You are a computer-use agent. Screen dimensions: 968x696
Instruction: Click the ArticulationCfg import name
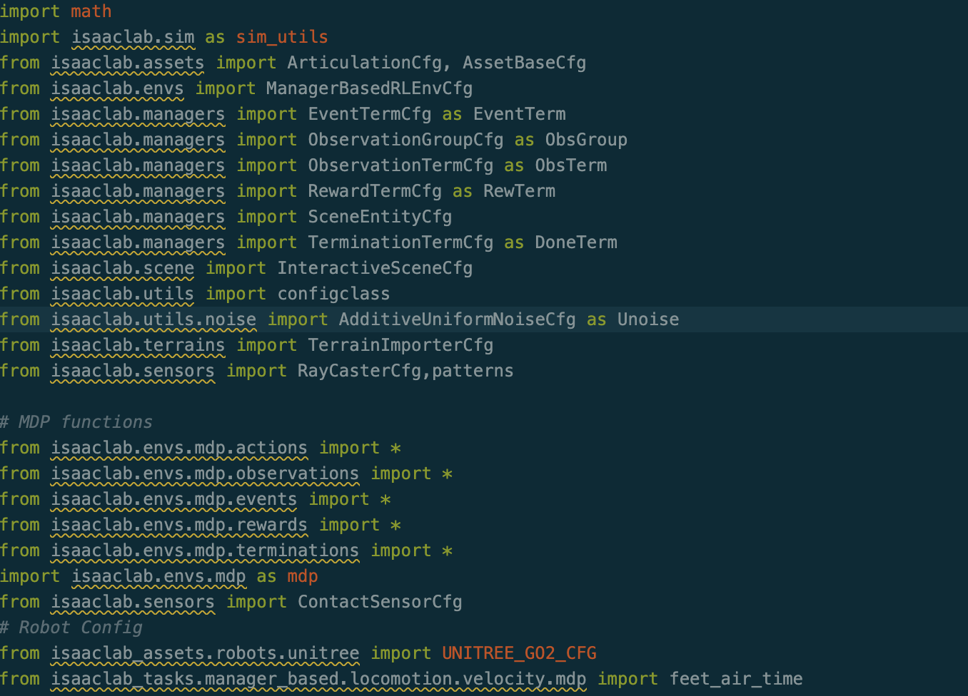tap(364, 63)
